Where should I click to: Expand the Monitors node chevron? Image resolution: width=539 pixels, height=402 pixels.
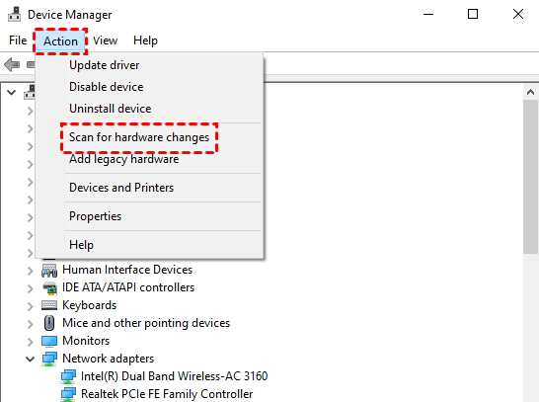tap(31, 342)
